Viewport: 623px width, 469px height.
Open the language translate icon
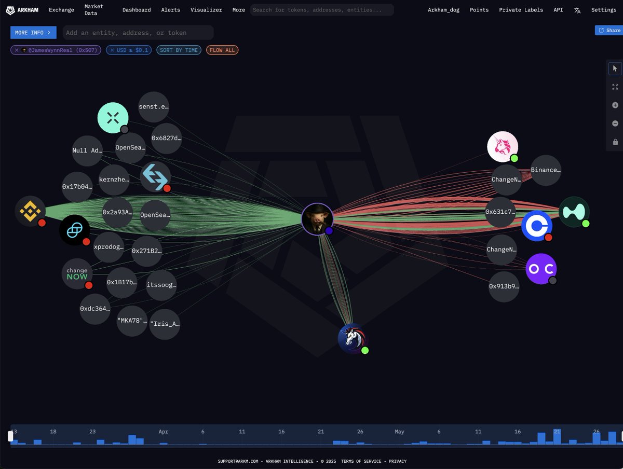[x=577, y=10]
